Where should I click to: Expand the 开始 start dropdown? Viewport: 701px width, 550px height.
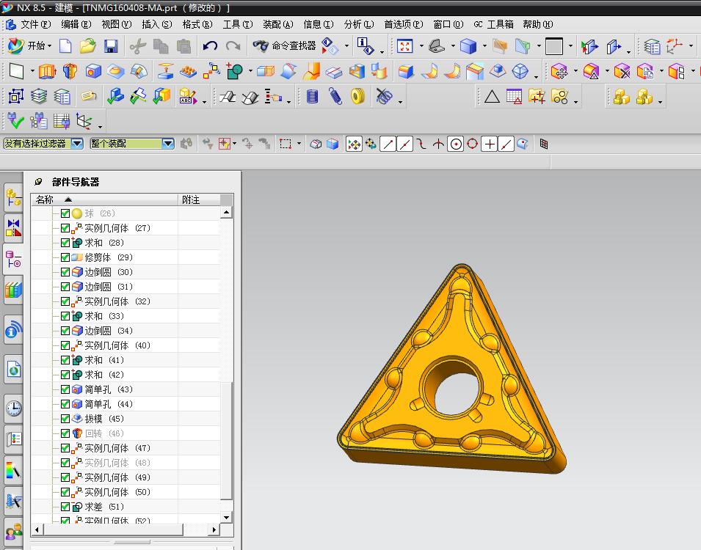[x=49, y=46]
